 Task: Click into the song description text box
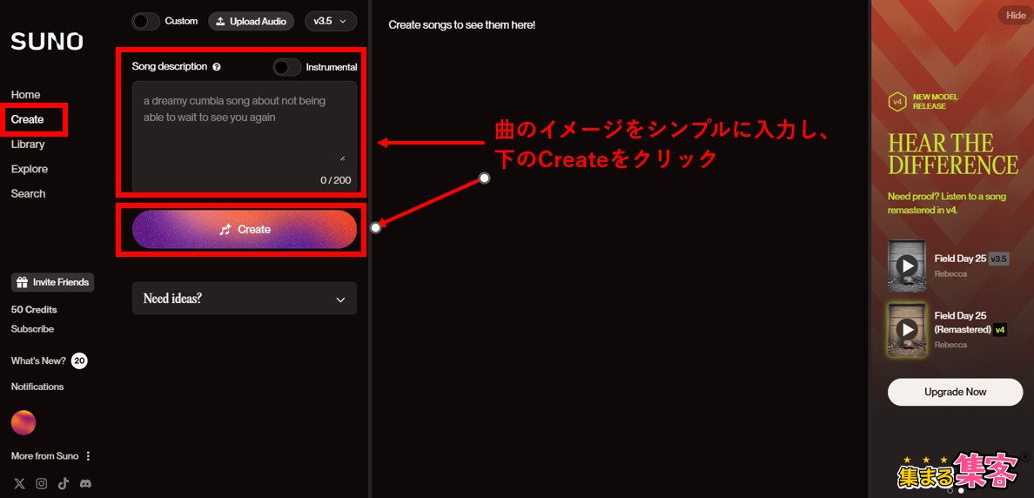(x=245, y=137)
